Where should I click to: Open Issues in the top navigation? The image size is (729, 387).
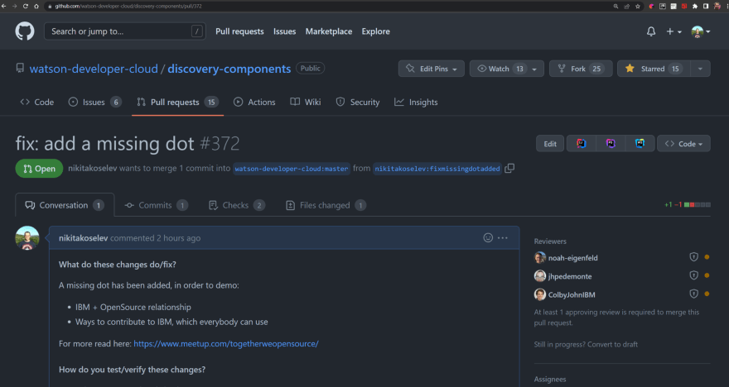tap(284, 31)
